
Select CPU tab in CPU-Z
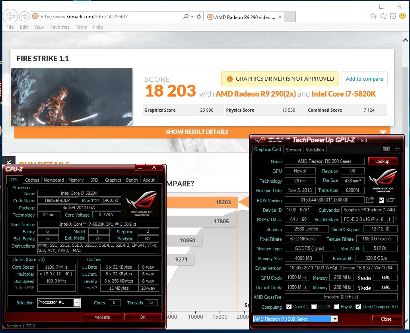pos(14,180)
